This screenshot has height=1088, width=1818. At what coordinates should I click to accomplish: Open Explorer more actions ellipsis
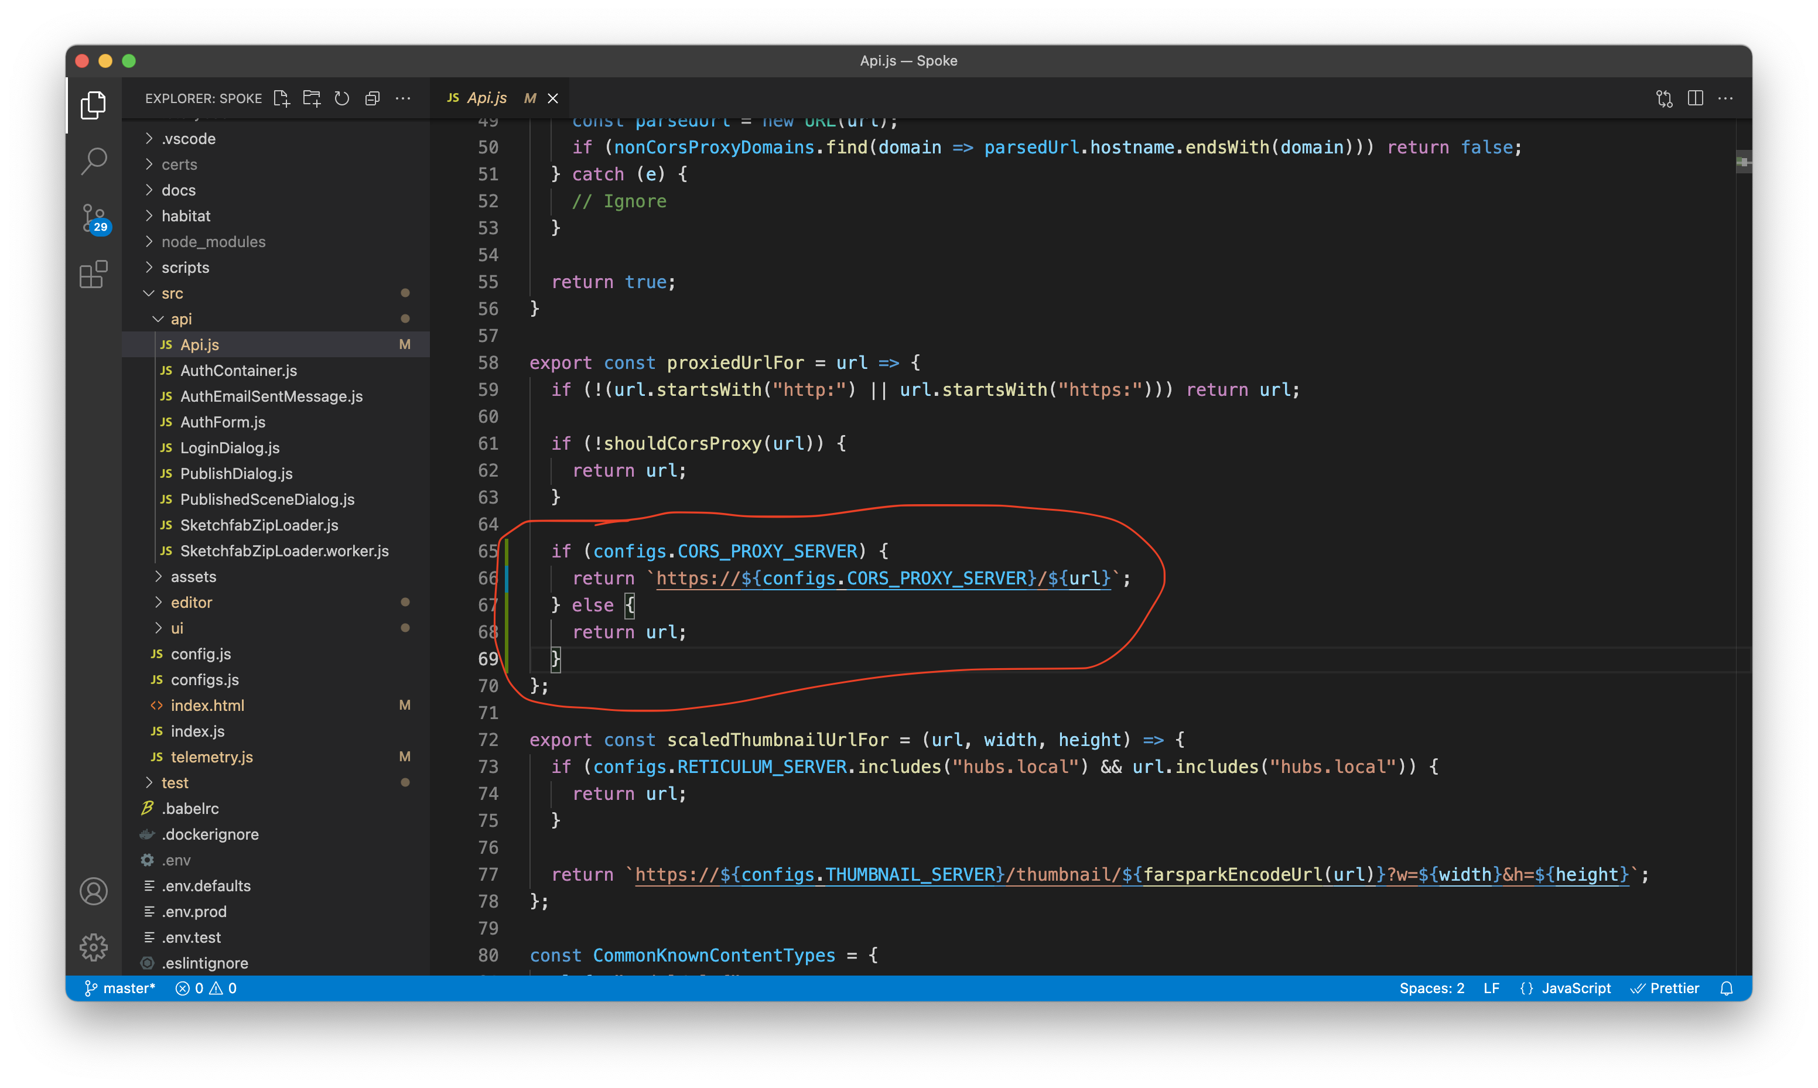[x=402, y=98]
